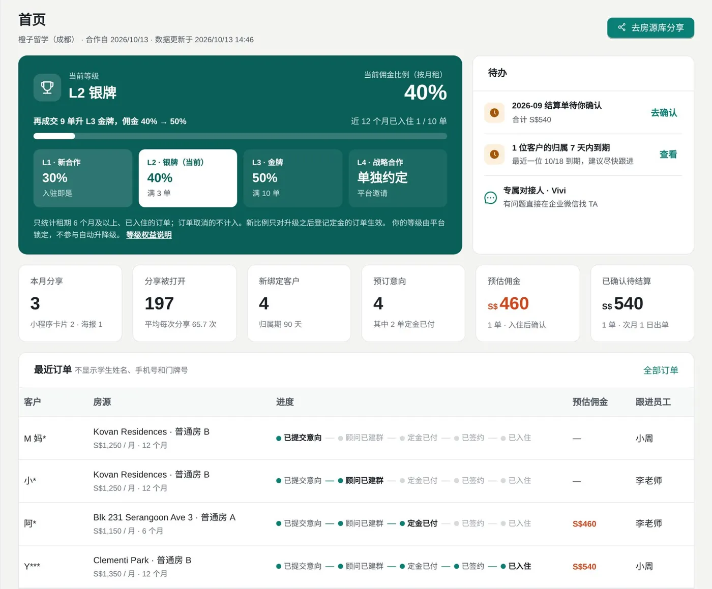
Task: Click 查看 for expiring customer attribution
Action: click(668, 154)
